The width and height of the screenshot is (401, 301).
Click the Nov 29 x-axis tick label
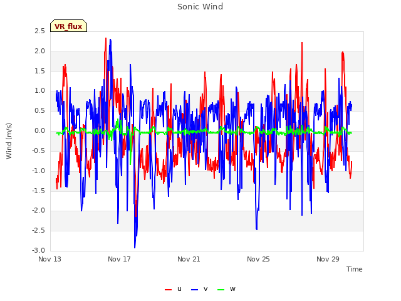tap(328, 259)
